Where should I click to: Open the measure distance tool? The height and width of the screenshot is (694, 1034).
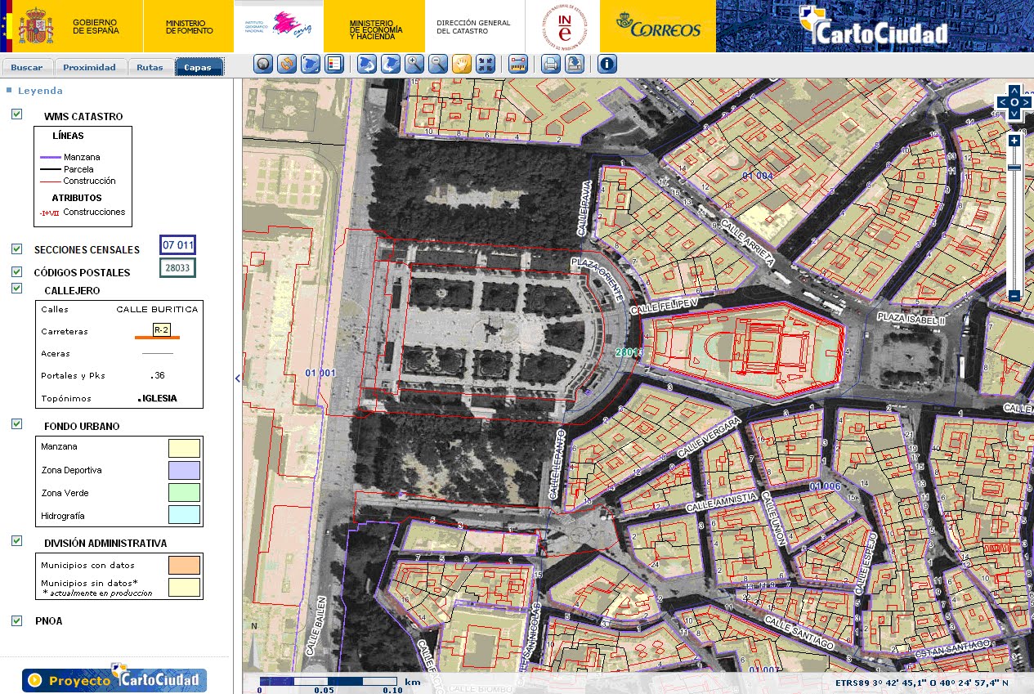pyautogui.click(x=518, y=64)
